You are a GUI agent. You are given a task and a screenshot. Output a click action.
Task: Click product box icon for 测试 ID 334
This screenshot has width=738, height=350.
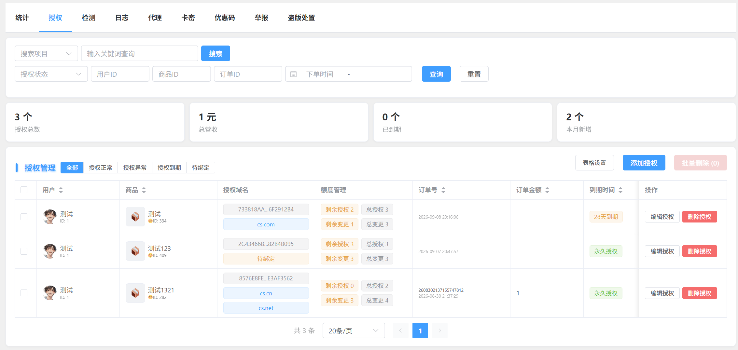(135, 217)
